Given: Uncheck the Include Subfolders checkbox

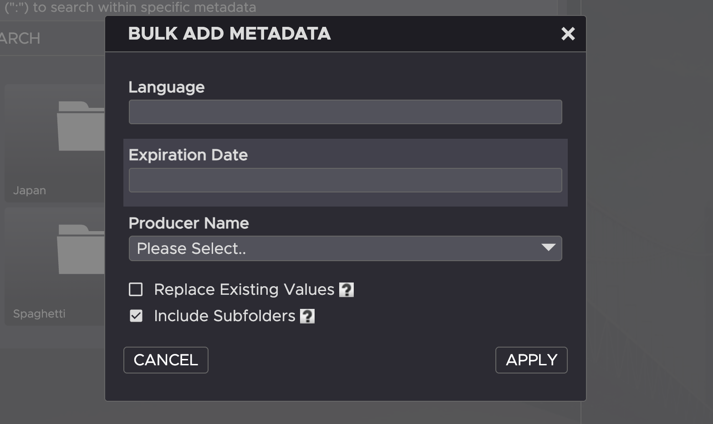Looking at the screenshot, I should tap(136, 316).
